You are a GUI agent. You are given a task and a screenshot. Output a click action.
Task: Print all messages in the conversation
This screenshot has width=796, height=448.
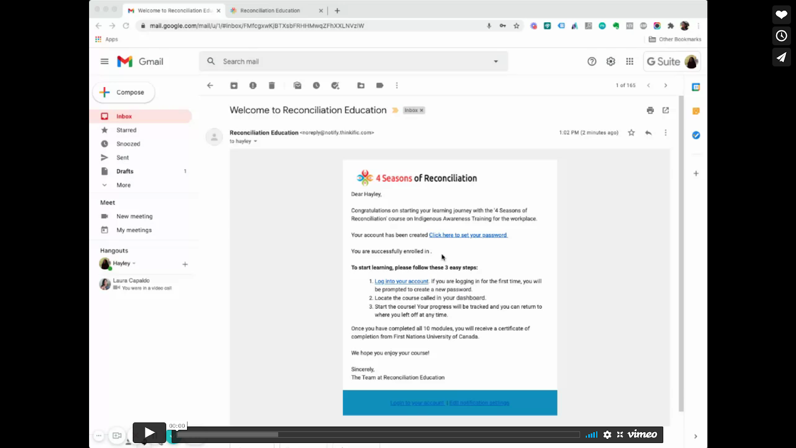click(650, 111)
